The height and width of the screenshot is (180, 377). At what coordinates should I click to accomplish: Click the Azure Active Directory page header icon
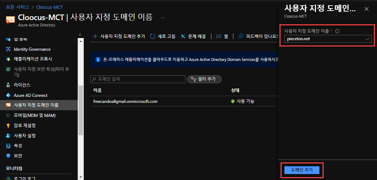(x=11, y=21)
